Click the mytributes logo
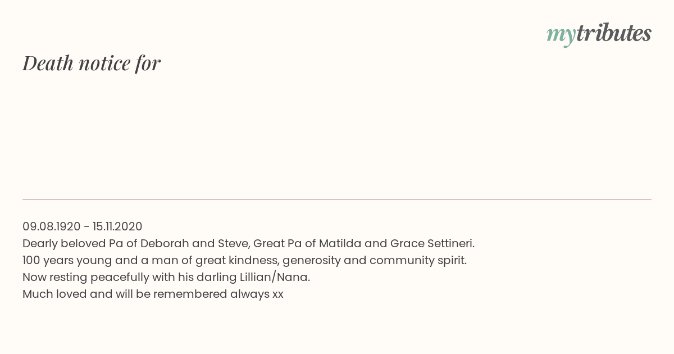The width and height of the screenshot is (674, 354). click(599, 34)
